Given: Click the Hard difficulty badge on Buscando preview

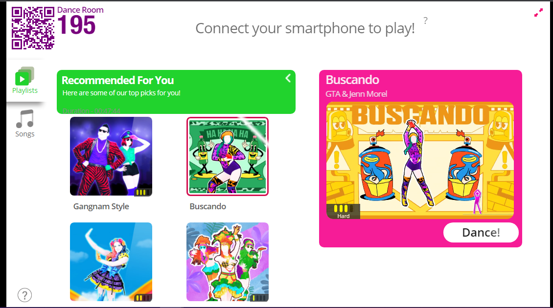Looking at the screenshot, I should pos(343,212).
